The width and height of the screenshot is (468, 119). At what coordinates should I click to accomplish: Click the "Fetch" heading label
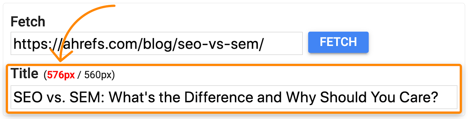tap(28, 22)
